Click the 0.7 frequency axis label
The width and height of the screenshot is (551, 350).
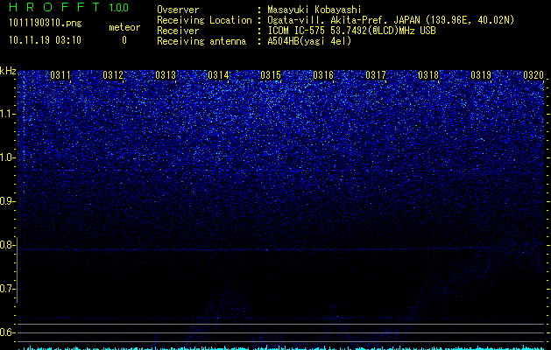[8, 289]
